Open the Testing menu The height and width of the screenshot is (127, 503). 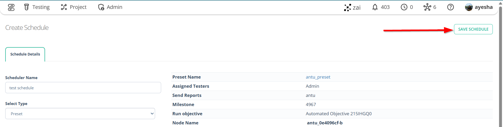point(37,7)
